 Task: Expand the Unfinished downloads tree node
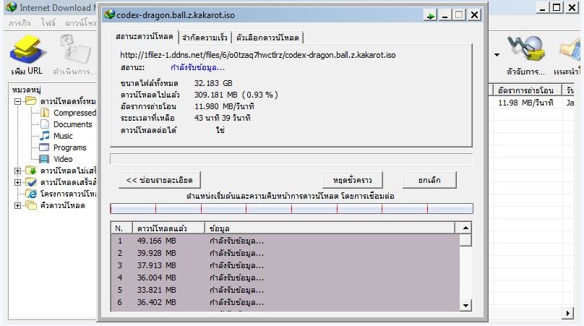[x=17, y=171]
